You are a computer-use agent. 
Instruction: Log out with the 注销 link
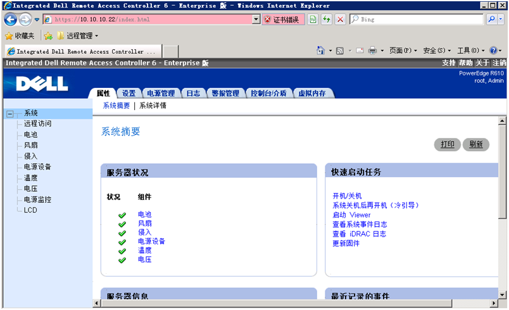(499, 63)
